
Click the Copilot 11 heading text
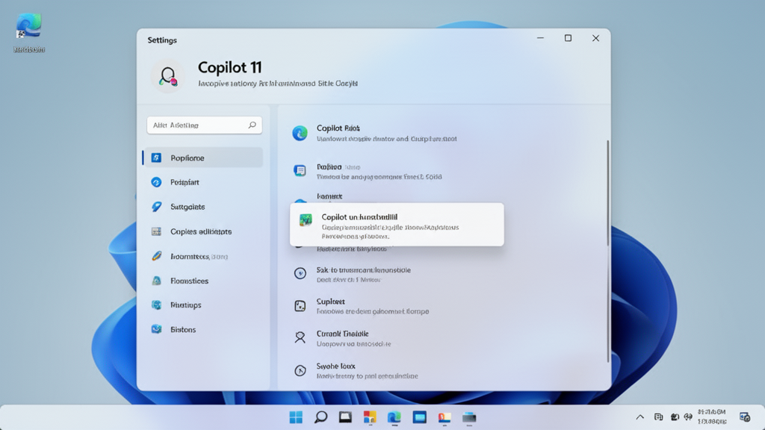(x=229, y=67)
